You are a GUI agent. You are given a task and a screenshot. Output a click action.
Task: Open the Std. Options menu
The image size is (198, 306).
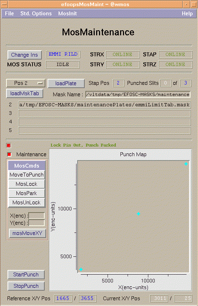(x=36, y=14)
